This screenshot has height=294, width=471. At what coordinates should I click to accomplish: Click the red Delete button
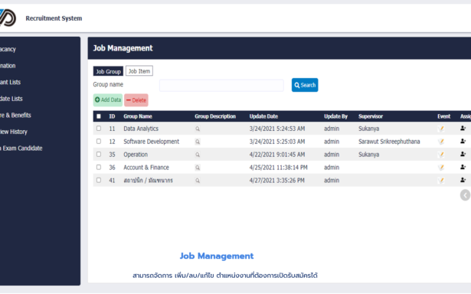[136, 100]
